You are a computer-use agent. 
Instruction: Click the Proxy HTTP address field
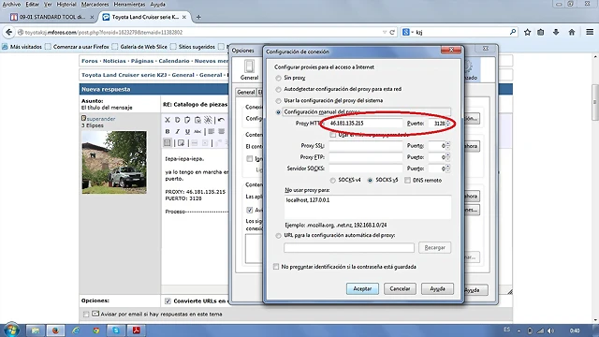point(365,124)
